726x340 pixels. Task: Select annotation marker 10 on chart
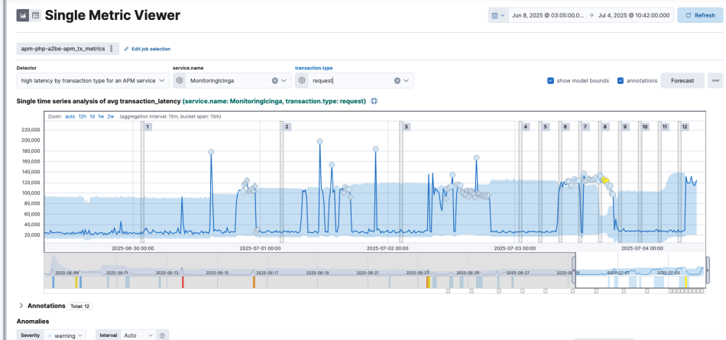click(x=645, y=127)
